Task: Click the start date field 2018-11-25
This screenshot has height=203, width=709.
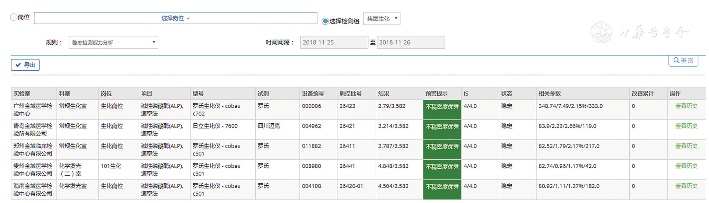Action: pos(334,43)
